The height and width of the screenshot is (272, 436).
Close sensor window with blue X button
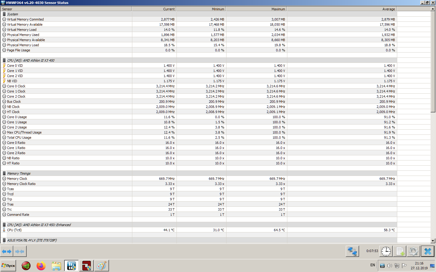point(428,251)
